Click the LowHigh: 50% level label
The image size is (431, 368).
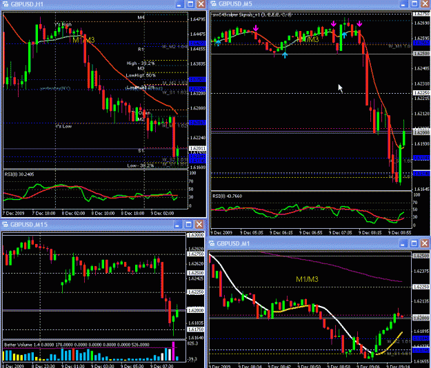[141, 75]
